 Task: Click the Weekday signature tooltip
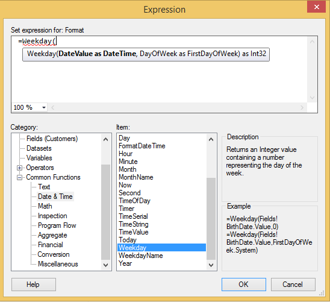[146, 54]
